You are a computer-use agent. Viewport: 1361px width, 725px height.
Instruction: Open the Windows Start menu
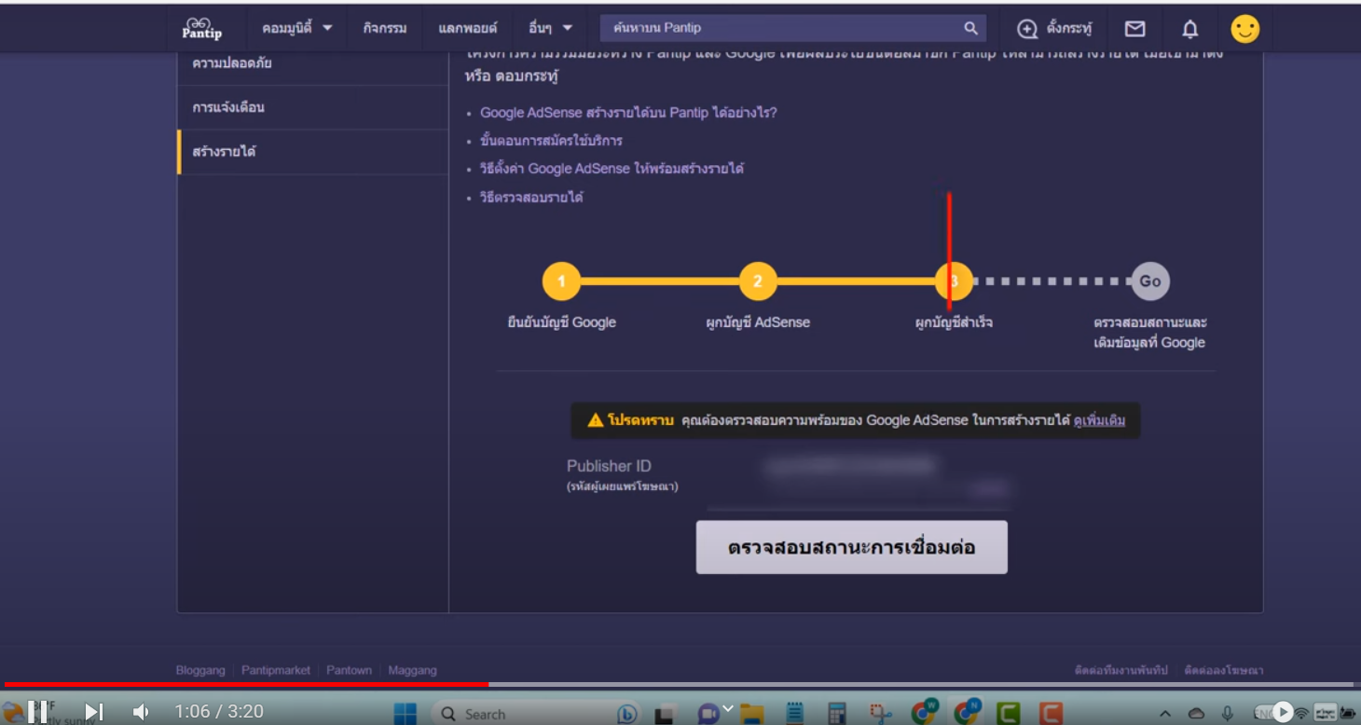(406, 714)
